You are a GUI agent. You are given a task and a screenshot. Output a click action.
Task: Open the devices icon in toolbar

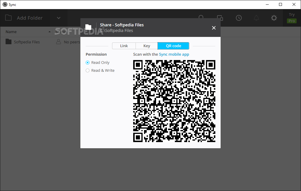pyautogui.click(x=220, y=18)
